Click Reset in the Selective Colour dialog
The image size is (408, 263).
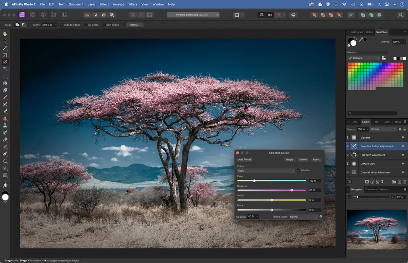point(316,159)
